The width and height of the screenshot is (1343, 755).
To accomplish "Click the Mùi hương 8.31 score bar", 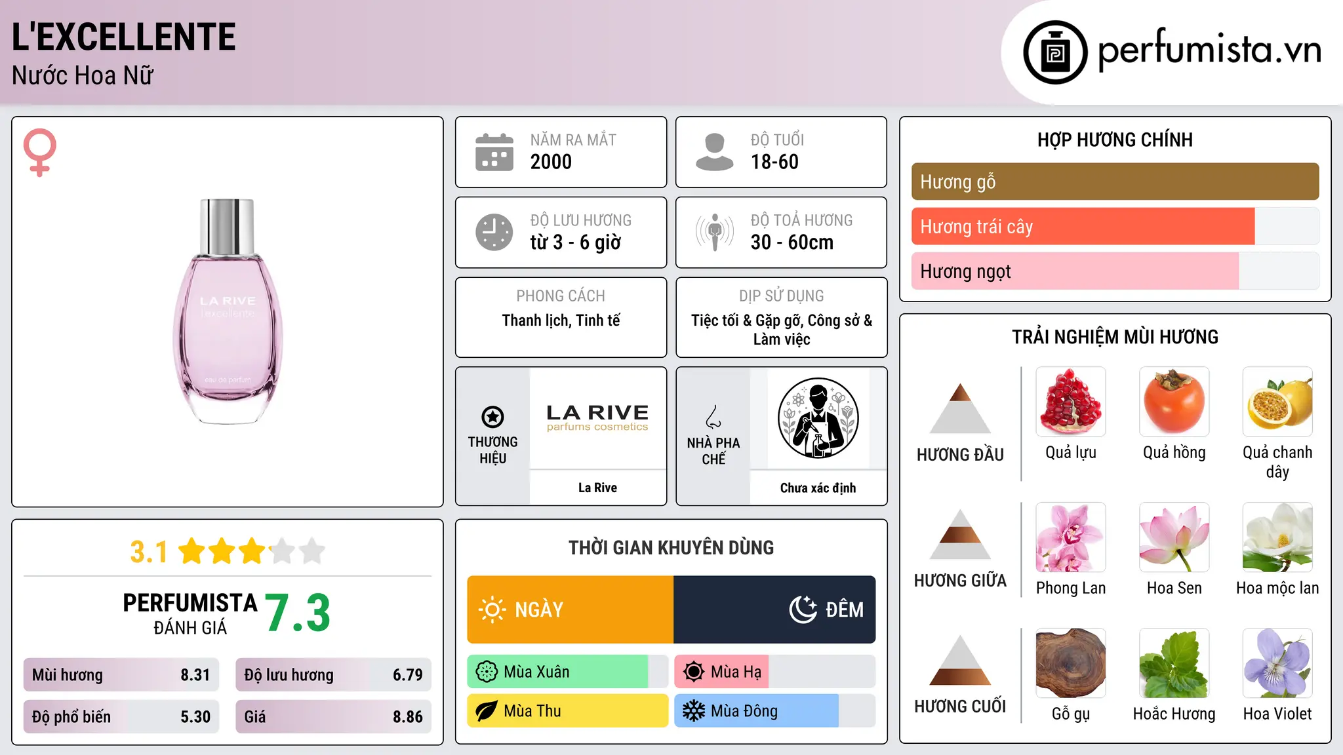I will click(x=121, y=674).
